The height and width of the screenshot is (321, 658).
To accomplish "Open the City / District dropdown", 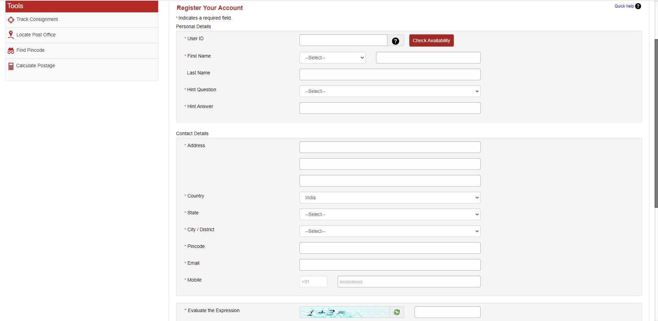I will (x=390, y=231).
